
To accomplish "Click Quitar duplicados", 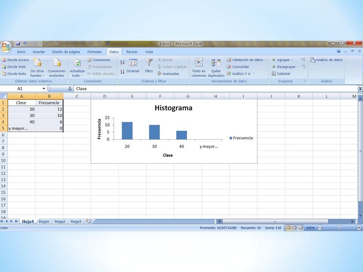I will [216, 68].
